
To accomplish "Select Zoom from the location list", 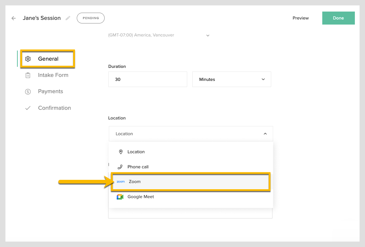I will (x=135, y=182).
